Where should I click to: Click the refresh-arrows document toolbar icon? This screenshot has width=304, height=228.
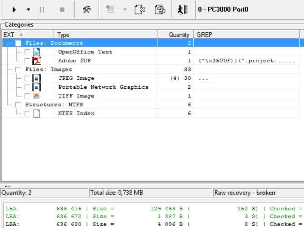160,10
